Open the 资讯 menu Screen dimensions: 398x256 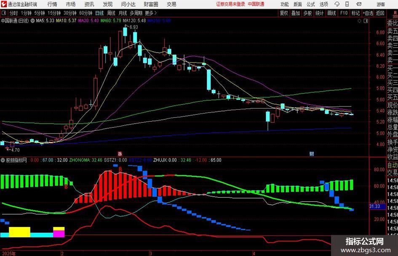click(89, 4)
